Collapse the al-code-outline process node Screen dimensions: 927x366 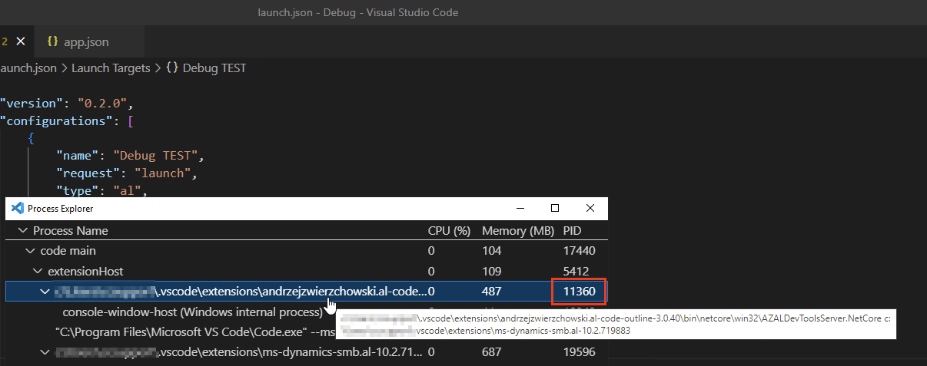[x=45, y=292]
